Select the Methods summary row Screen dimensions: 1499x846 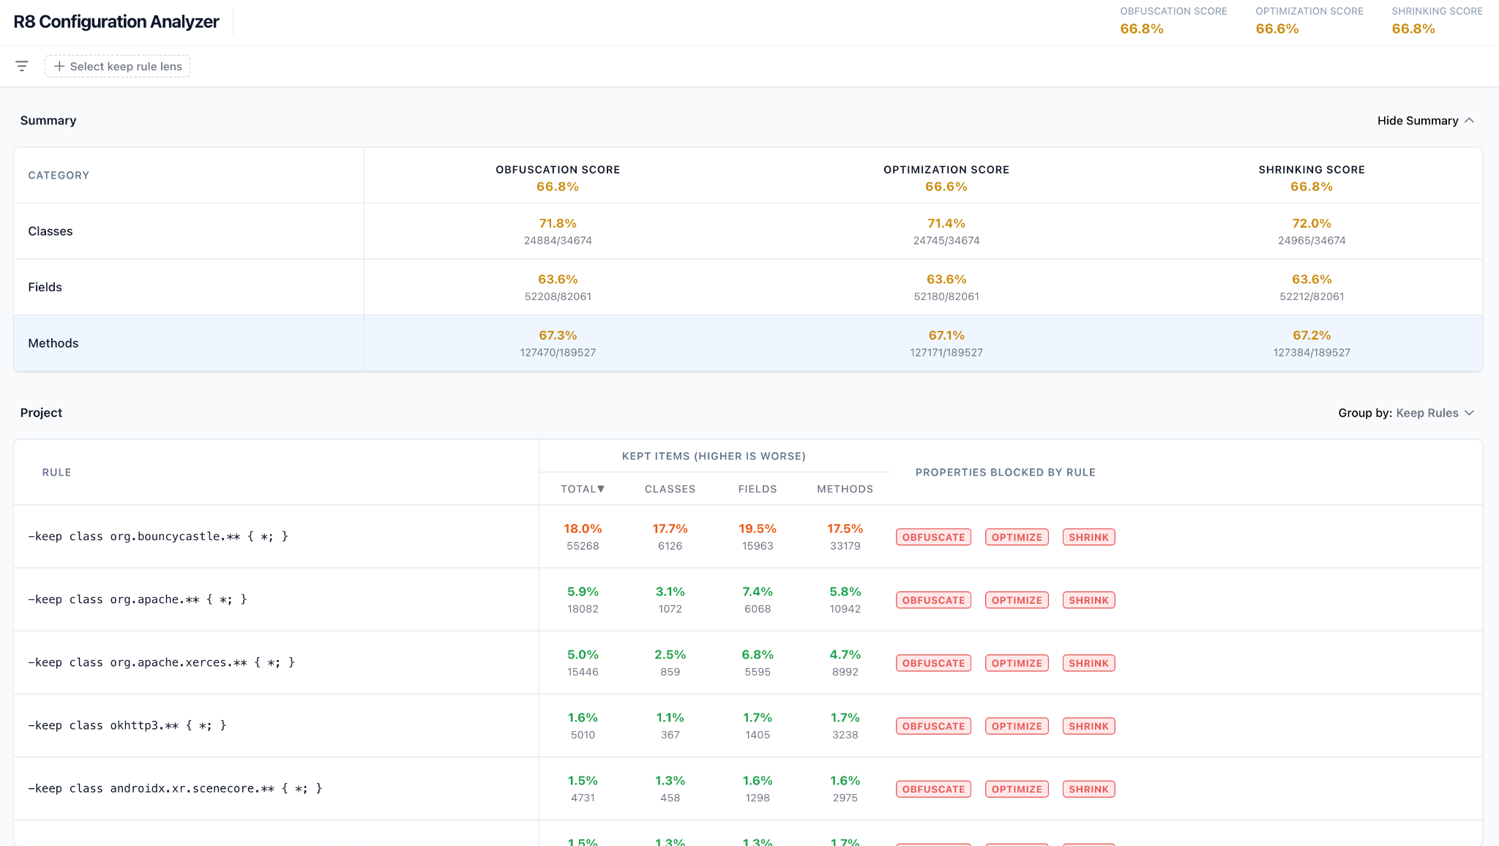(748, 343)
